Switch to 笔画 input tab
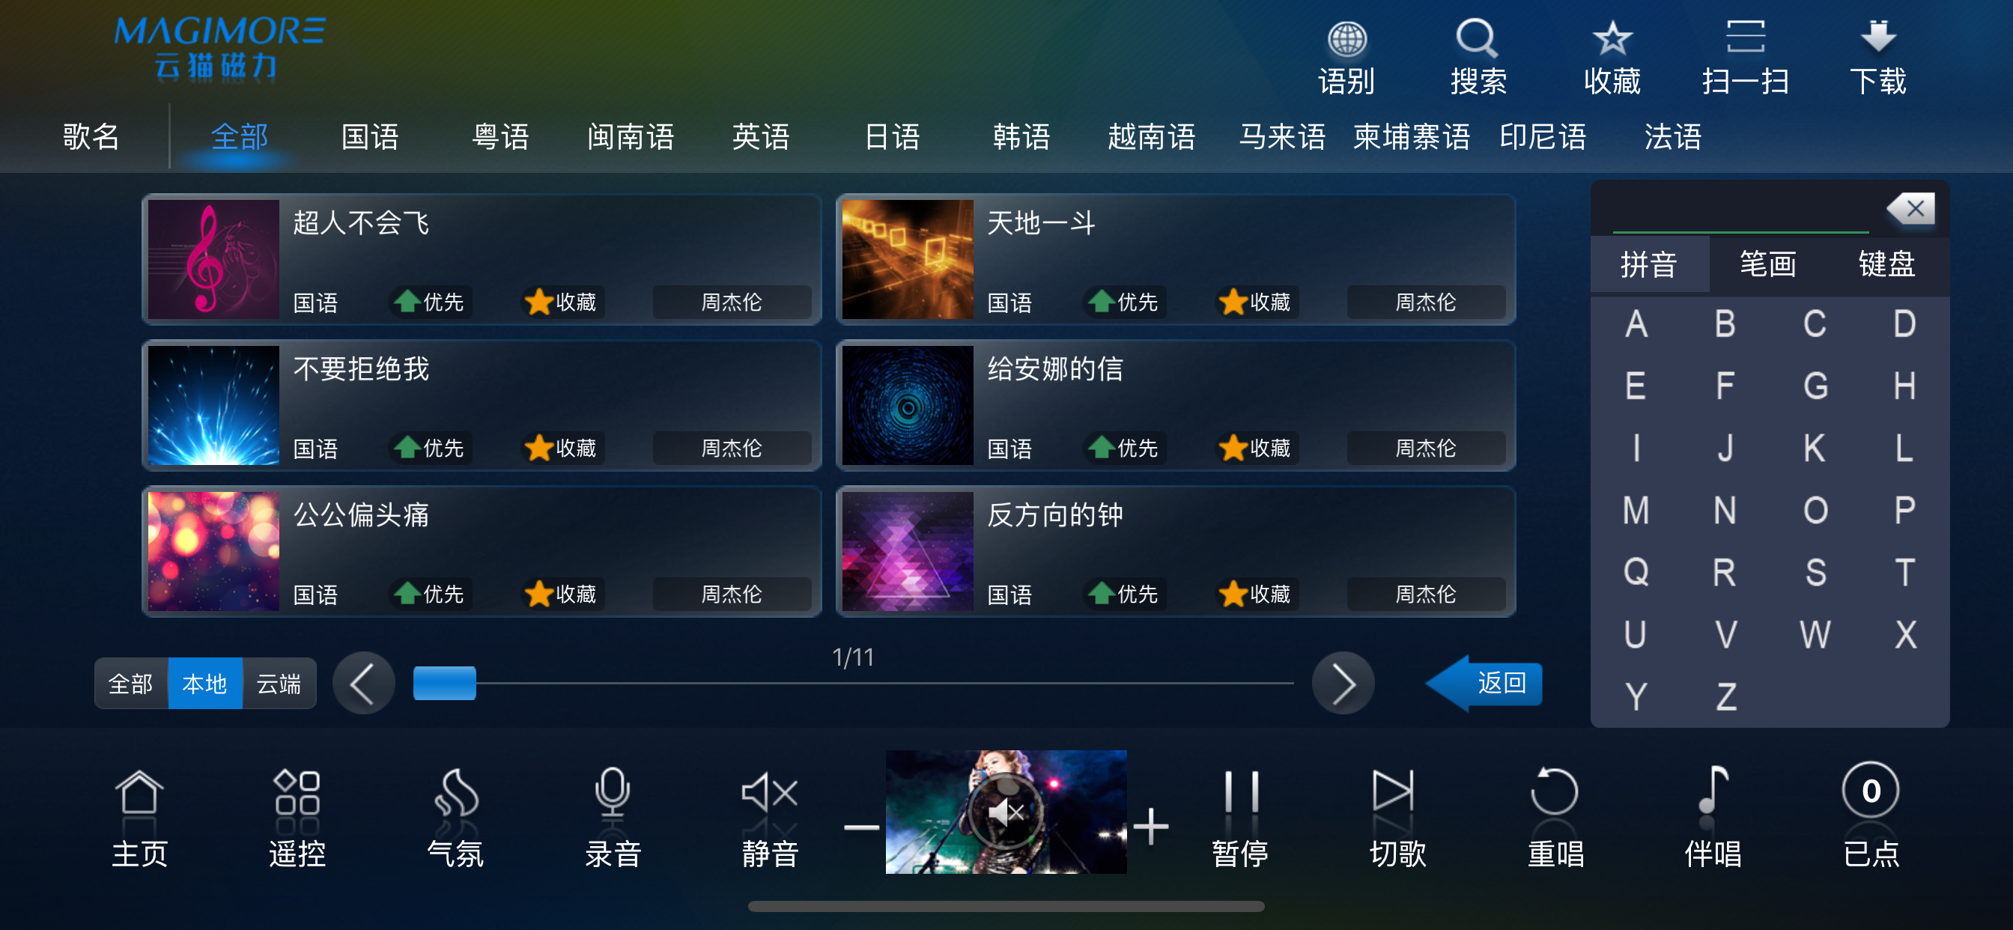2013x930 pixels. (1767, 264)
